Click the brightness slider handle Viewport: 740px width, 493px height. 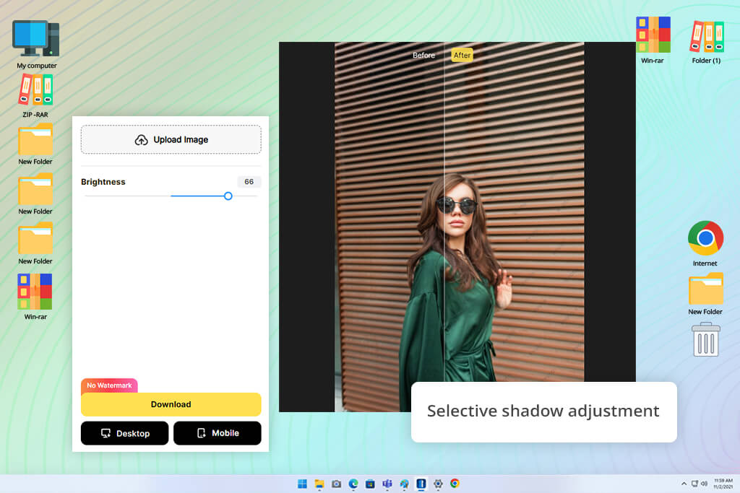click(228, 196)
